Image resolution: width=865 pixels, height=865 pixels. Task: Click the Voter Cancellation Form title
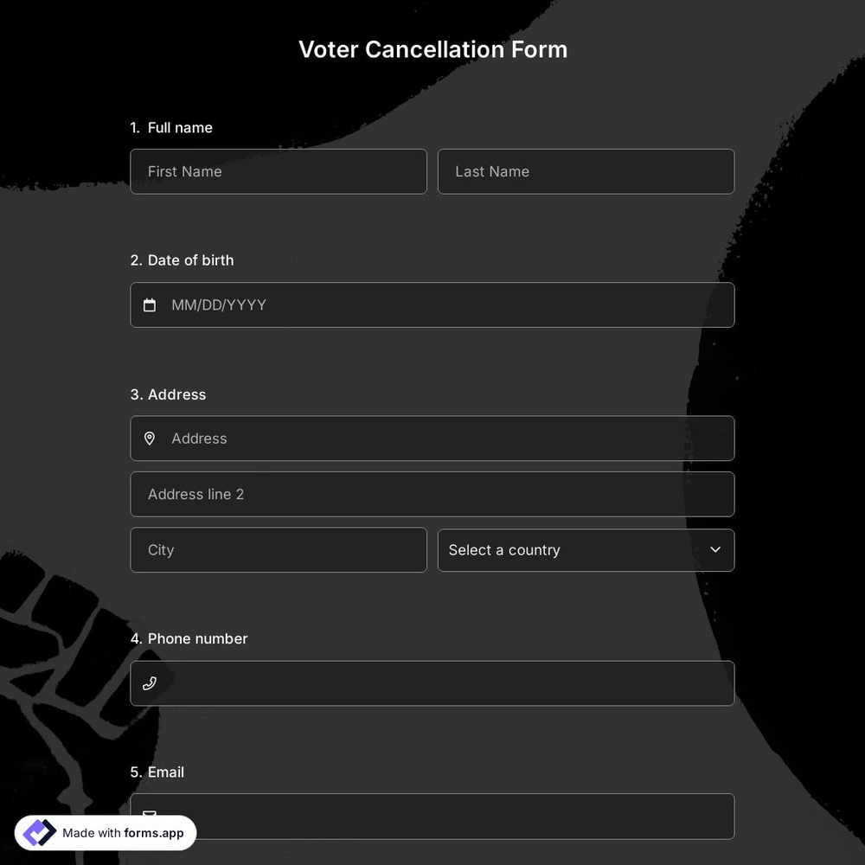pos(432,49)
